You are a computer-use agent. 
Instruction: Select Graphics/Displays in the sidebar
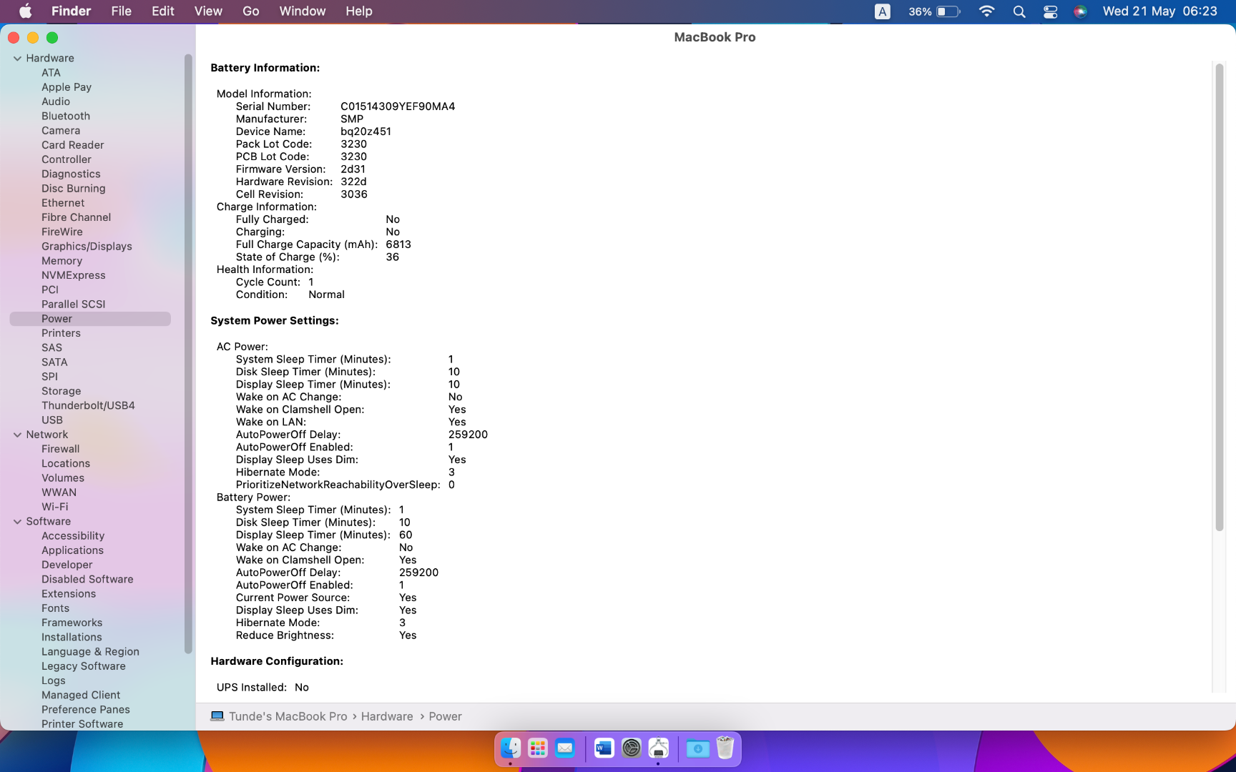[x=87, y=247]
